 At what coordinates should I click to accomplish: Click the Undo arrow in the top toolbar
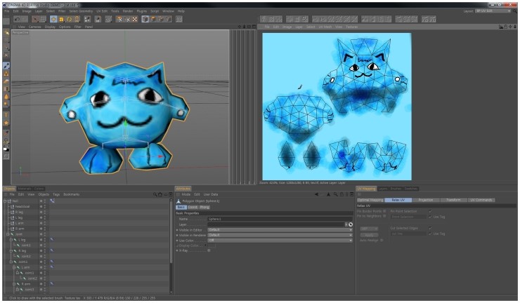click(x=17, y=19)
